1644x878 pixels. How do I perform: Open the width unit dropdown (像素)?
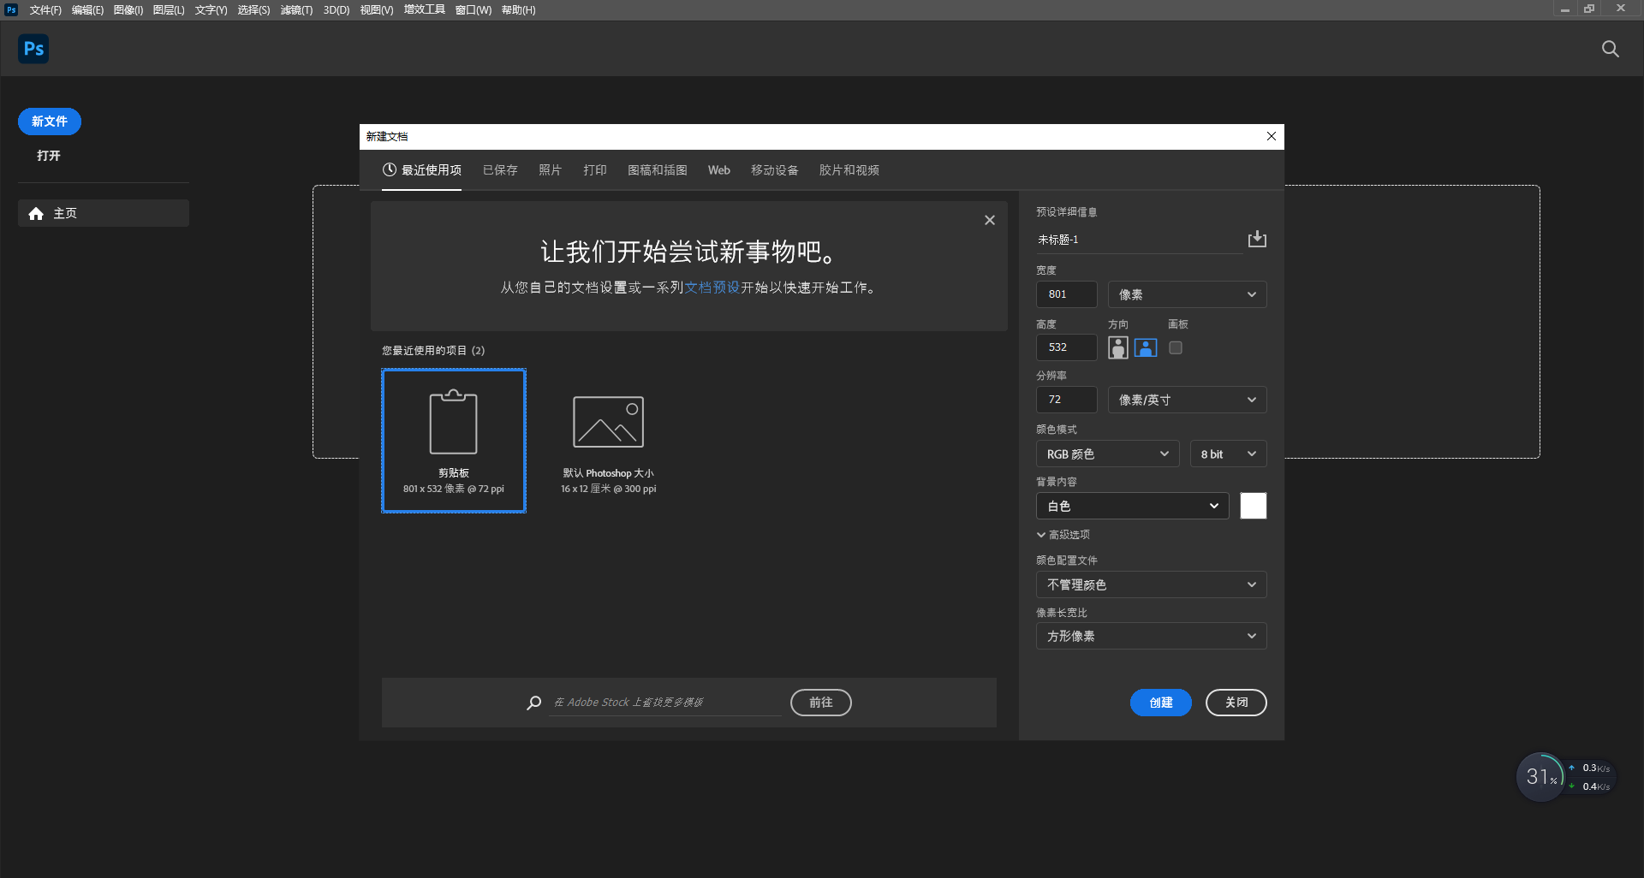1186,294
